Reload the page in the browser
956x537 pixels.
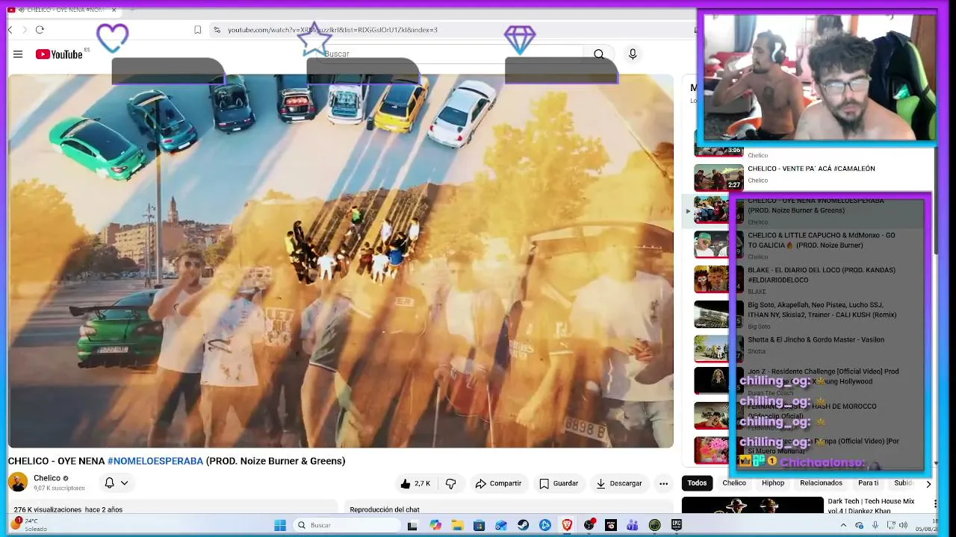pos(40,30)
